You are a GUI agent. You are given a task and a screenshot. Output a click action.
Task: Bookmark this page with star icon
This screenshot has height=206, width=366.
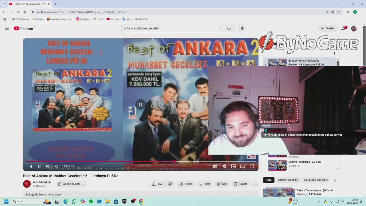[x=339, y=12]
